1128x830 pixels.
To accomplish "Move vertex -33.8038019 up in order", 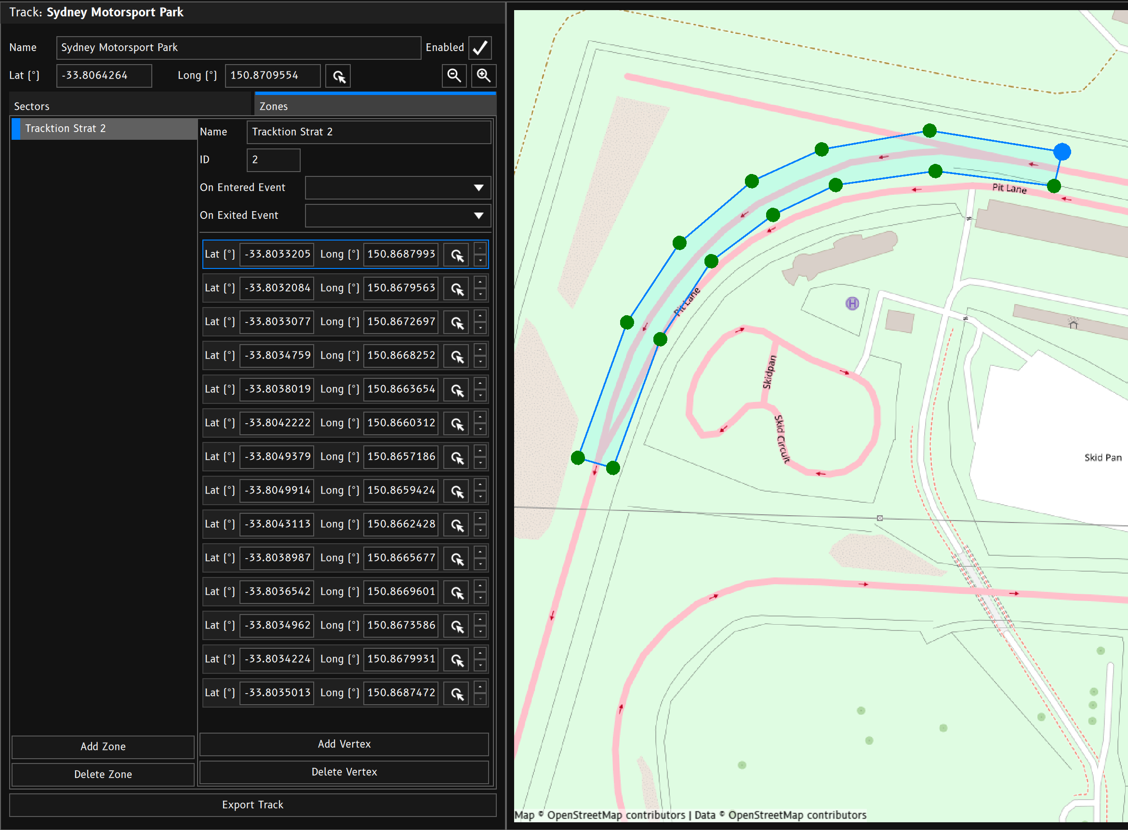I will tap(480, 383).
